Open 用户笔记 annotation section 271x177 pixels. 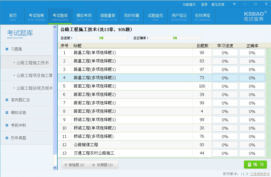tap(179, 16)
